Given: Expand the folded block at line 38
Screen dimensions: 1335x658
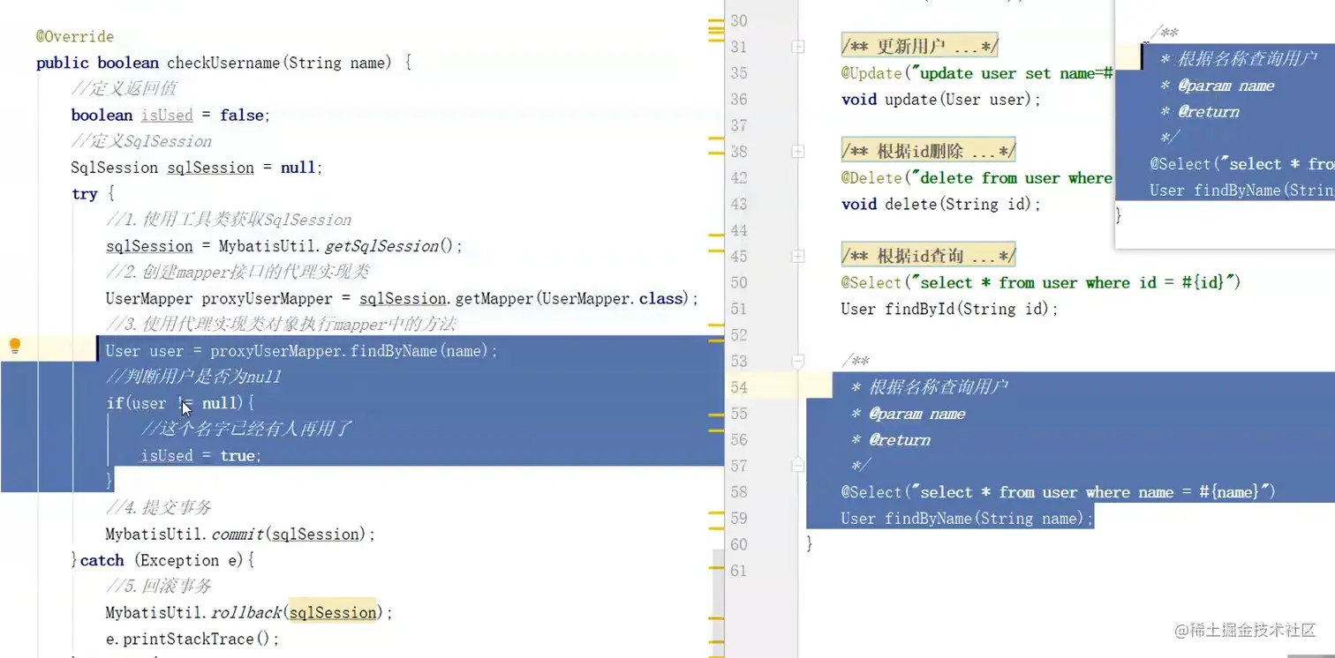Looking at the screenshot, I should [x=798, y=152].
